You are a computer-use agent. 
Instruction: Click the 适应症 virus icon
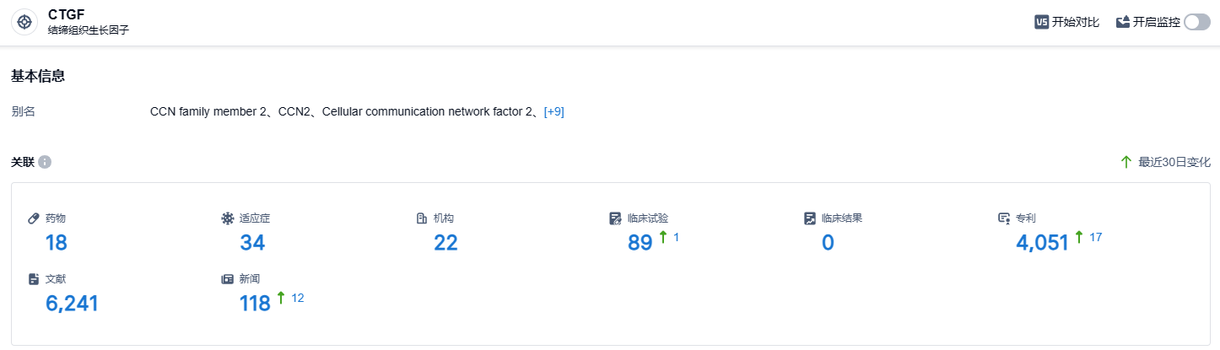[x=227, y=218]
